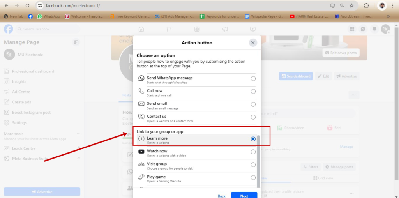Reload the page in the browser
Viewport: 399px width, 198px height.
[x=28, y=5]
